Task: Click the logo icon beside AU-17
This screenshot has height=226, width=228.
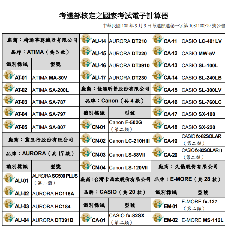Action: [86, 75]
